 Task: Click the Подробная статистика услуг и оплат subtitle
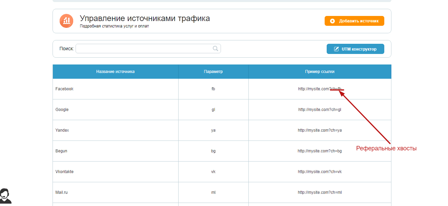pyautogui.click(x=114, y=26)
